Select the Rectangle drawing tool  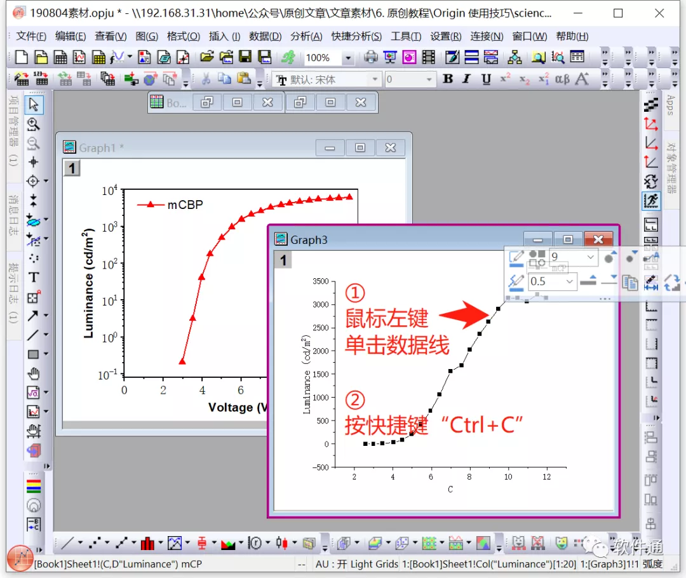(33, 354)
